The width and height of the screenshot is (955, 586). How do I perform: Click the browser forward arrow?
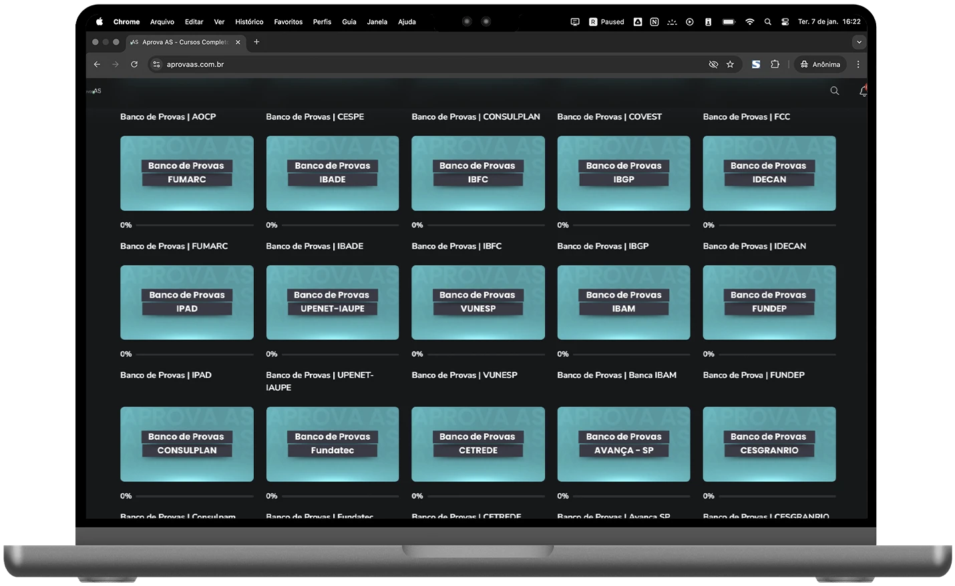[116, 65]
